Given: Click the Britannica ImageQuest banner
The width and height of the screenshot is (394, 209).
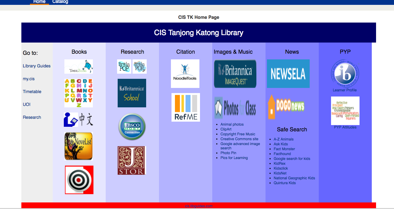Looking at the screenshot, I should (x=235, y=74).
